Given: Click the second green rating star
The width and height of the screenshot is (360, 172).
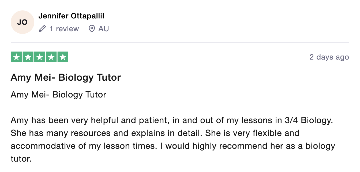Looking at the screenshot, I should (x=28, y=57).
